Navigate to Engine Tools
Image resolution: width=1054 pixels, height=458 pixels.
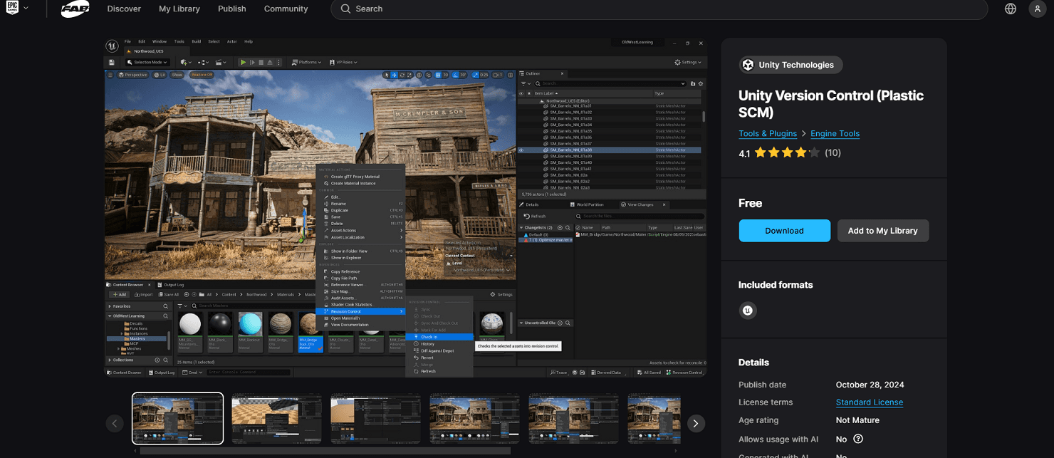(835, 133)
